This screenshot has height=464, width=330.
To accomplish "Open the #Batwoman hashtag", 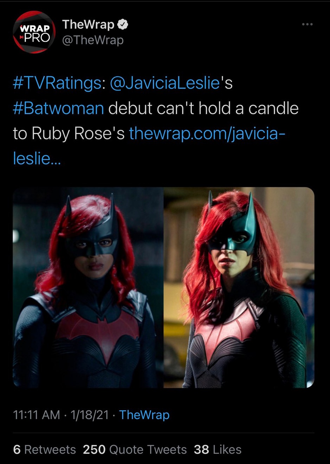I will [58, 109].
